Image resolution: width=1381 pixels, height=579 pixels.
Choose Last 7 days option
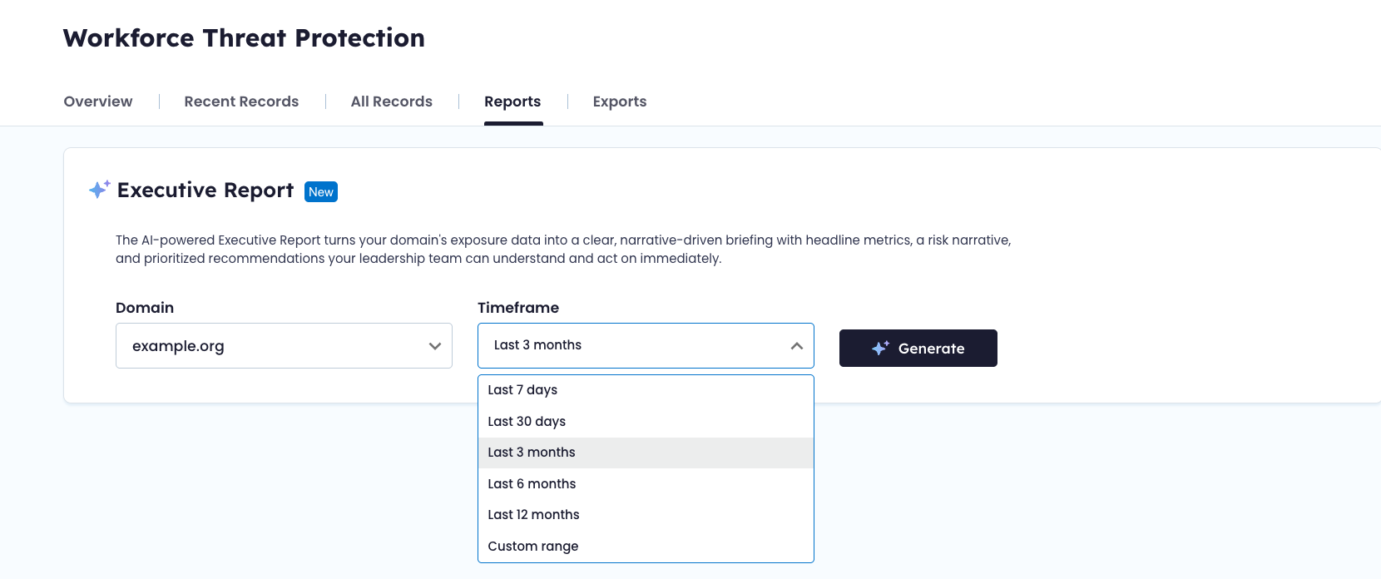[x=646, y=390]
